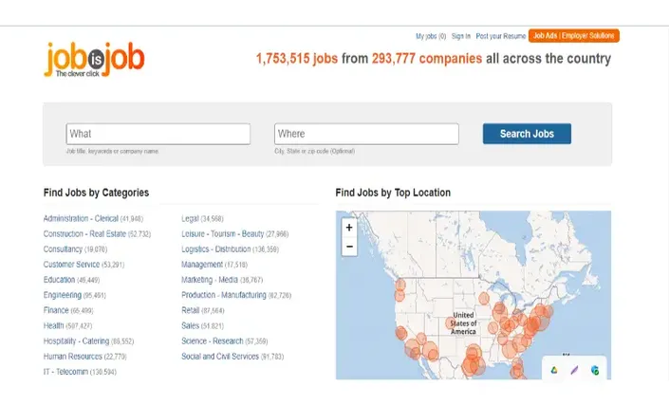Click Sign In at the top
This screenshot has width=669, height=405.
[x=460, y=36]
